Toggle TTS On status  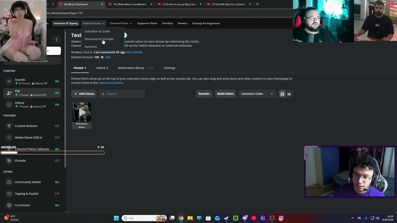(57, 93)
